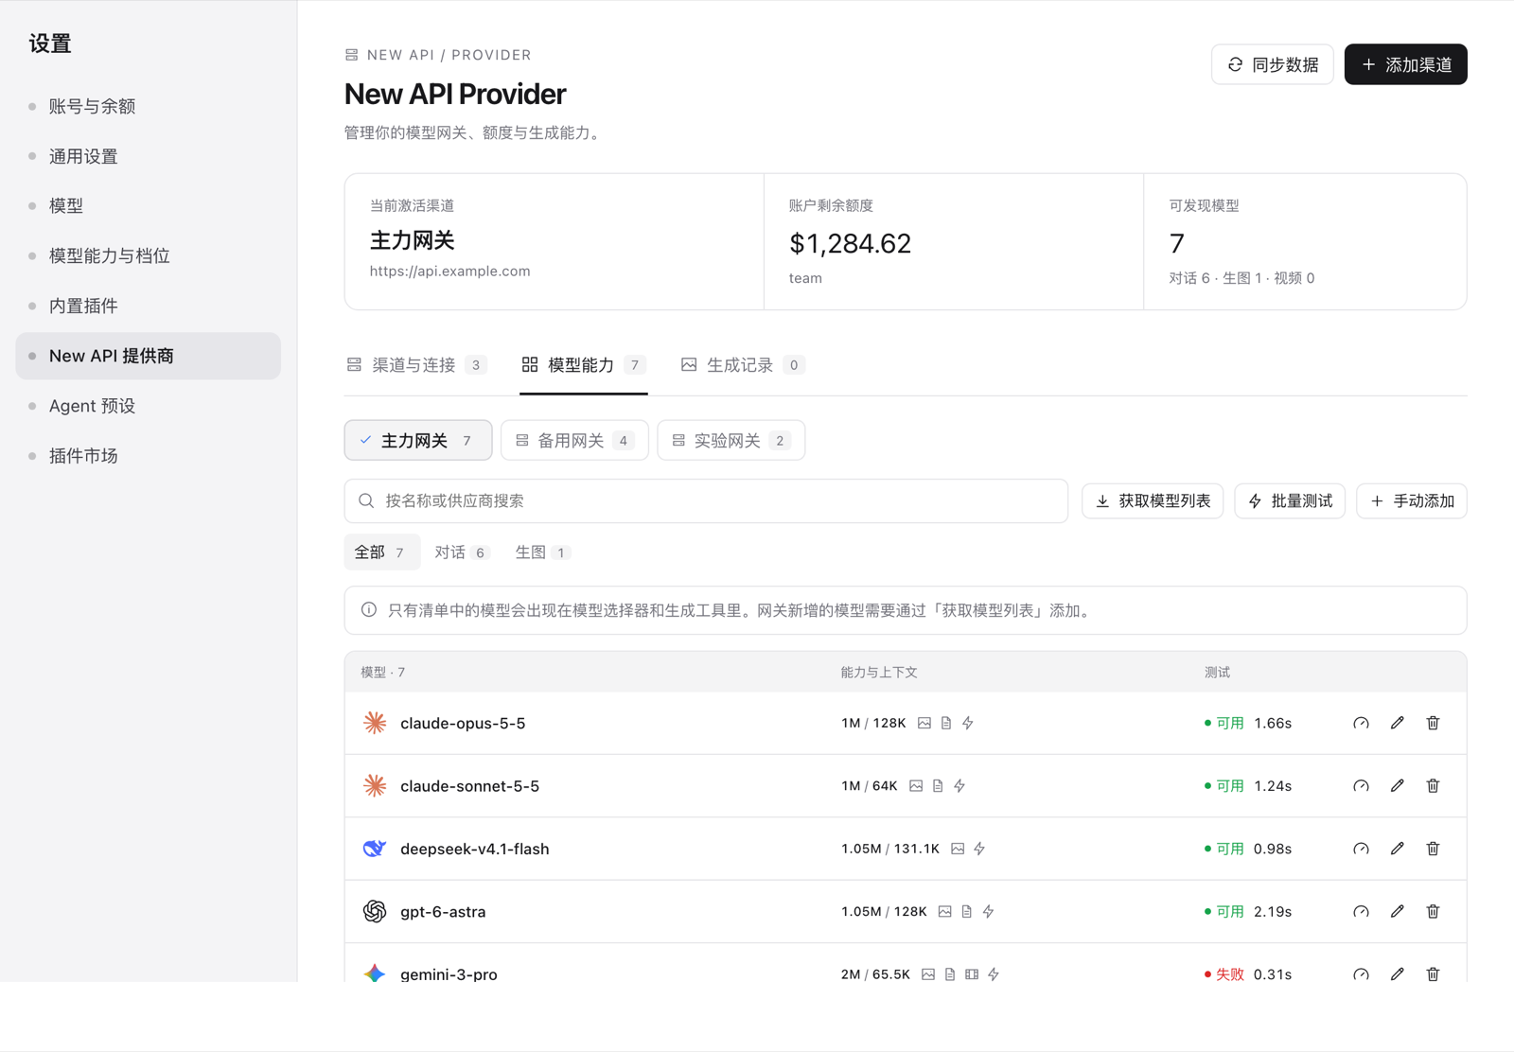The image size is (1514, 1052).
Task: Switch to the 模型能力 tab
Action: [584, 365]
